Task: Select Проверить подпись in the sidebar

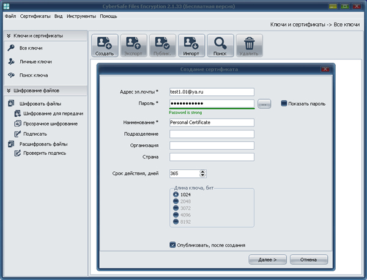Action: tap(45, 153)
